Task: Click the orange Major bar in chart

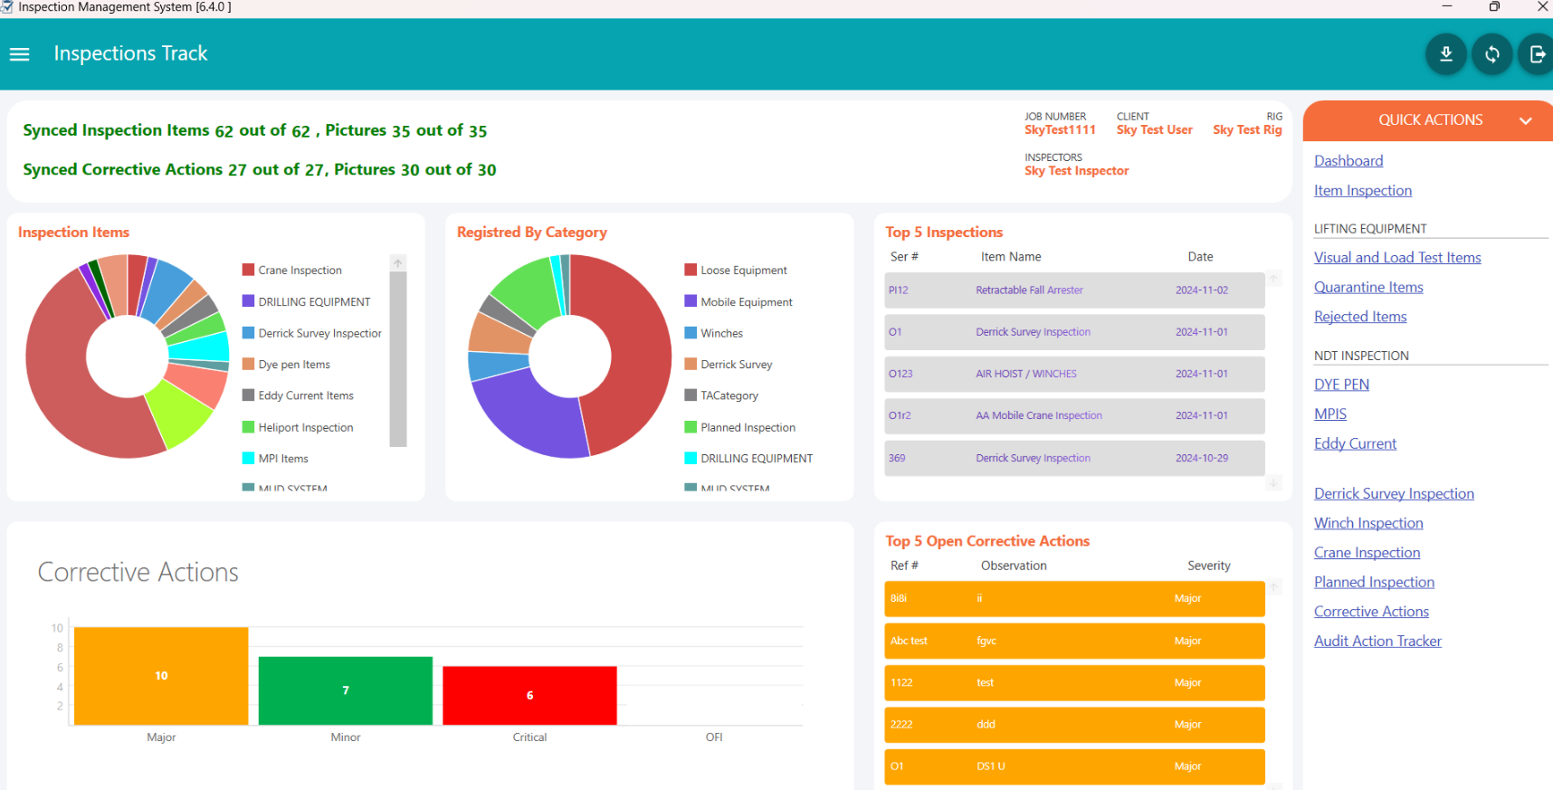Action: click(x=161, y=676)
